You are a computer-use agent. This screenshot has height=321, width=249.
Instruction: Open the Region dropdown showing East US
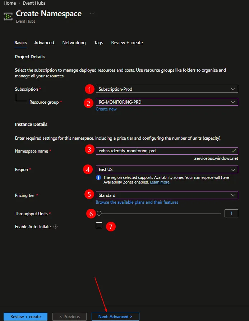(167, 169)
